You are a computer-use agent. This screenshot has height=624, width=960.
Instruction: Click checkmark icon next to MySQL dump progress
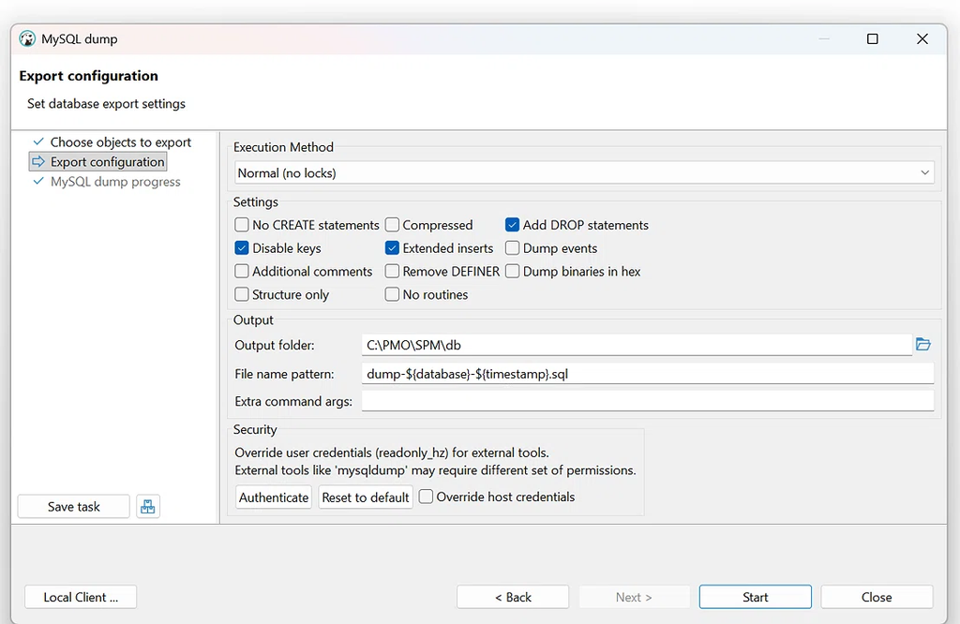tap(38, 181)
